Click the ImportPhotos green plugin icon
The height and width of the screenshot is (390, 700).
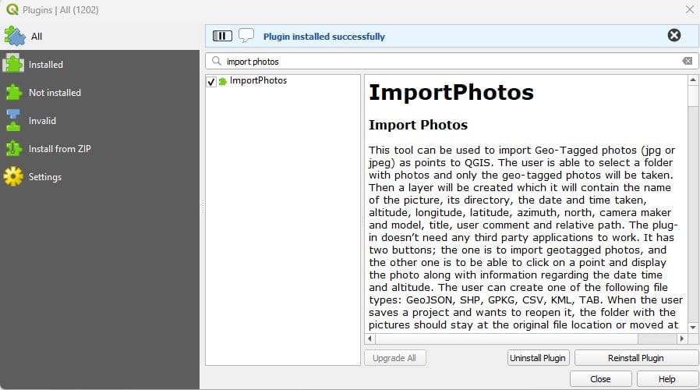[222, 81]
